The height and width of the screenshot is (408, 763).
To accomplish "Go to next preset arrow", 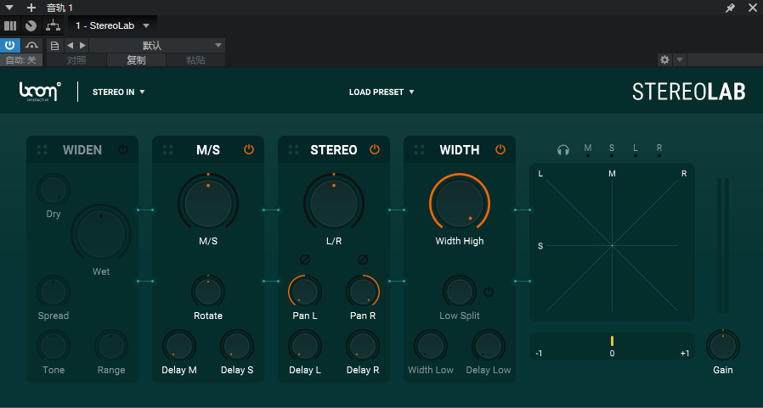I will click(x=82, y=46).
